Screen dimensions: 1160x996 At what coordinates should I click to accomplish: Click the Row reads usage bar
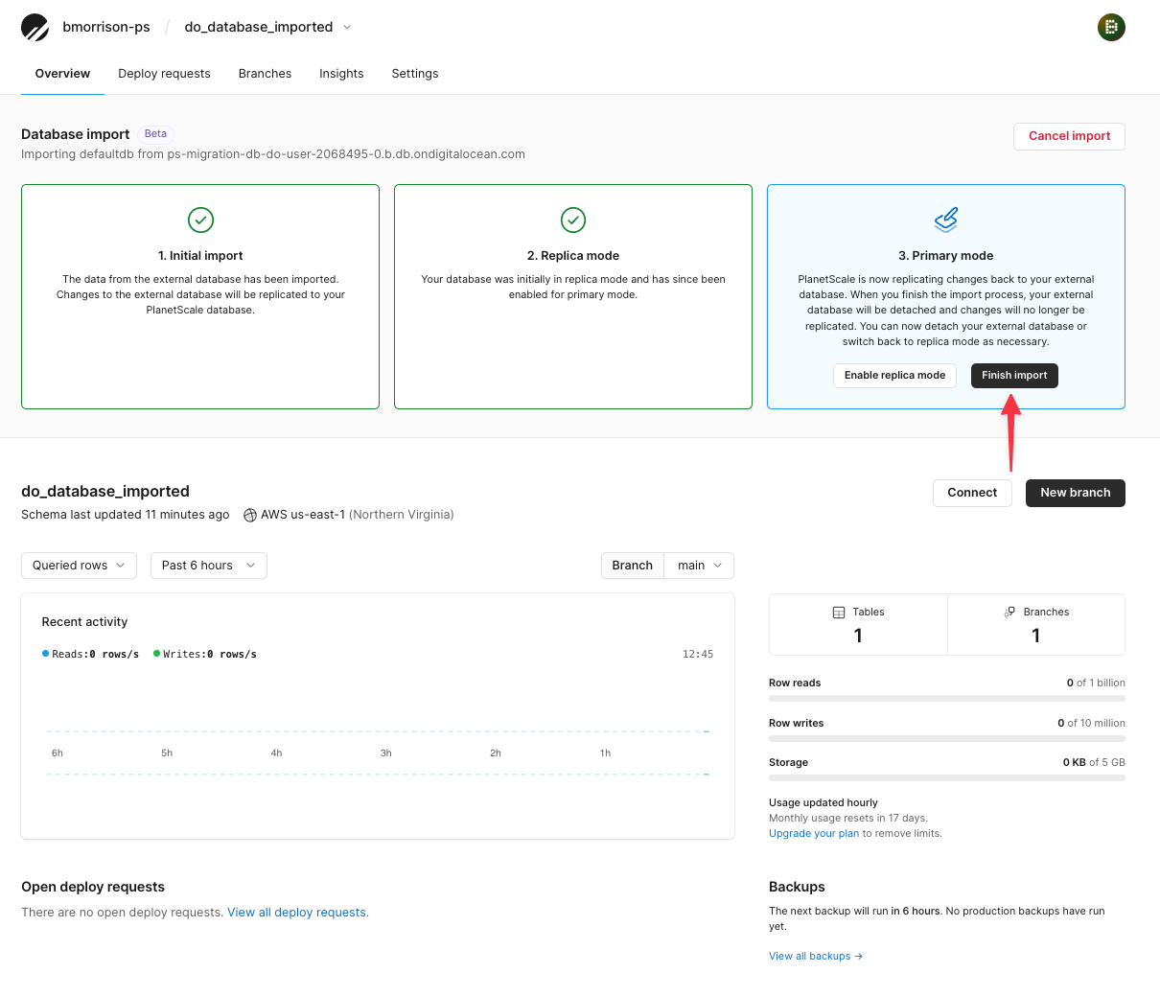coord(947,699)
